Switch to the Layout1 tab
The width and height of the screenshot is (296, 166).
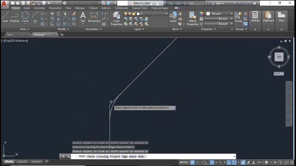click(22, 161)
